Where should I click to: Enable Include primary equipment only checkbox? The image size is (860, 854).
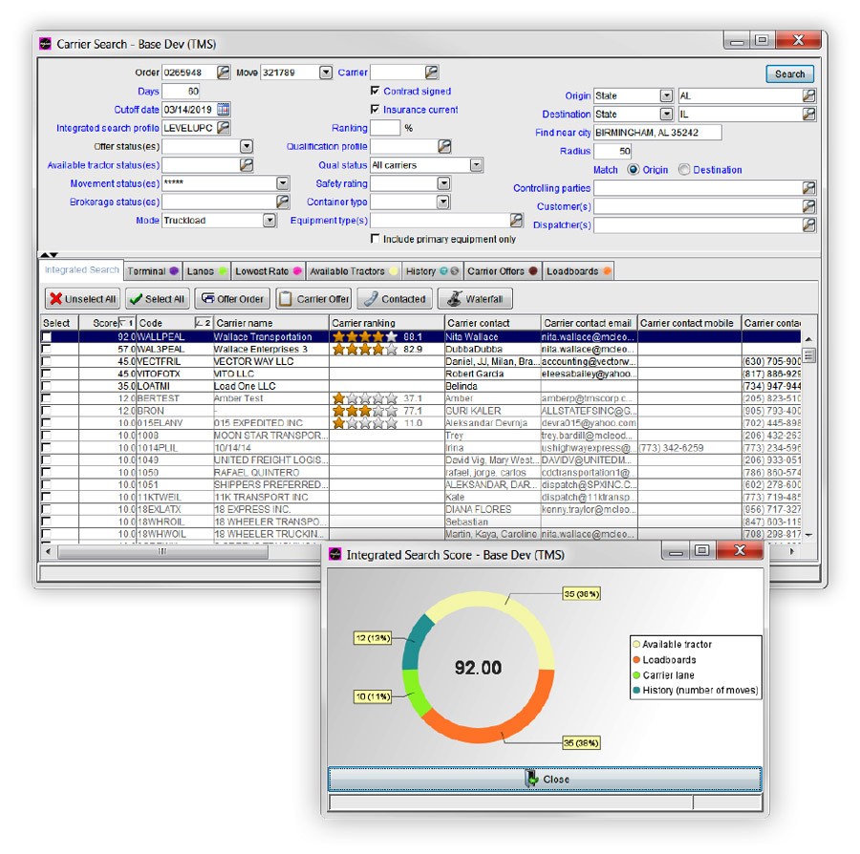pyautogui.click(x=376, y=239)
